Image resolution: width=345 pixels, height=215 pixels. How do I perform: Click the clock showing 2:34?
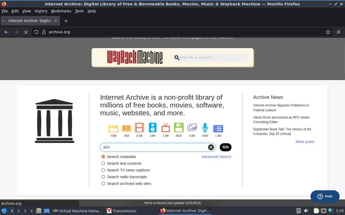point(340,211)
